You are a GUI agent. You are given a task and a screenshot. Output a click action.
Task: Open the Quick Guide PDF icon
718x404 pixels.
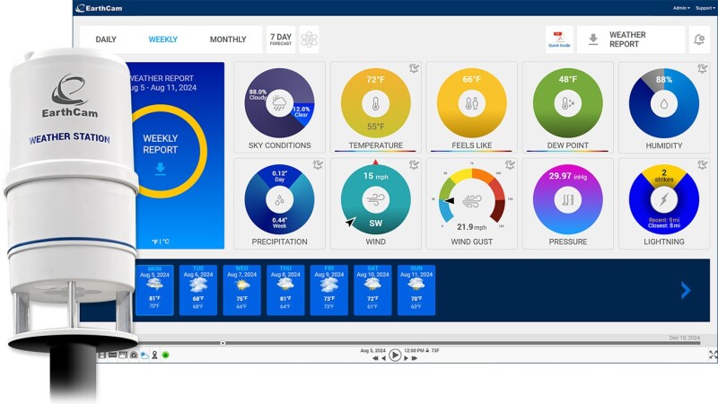tap(558, 40)
